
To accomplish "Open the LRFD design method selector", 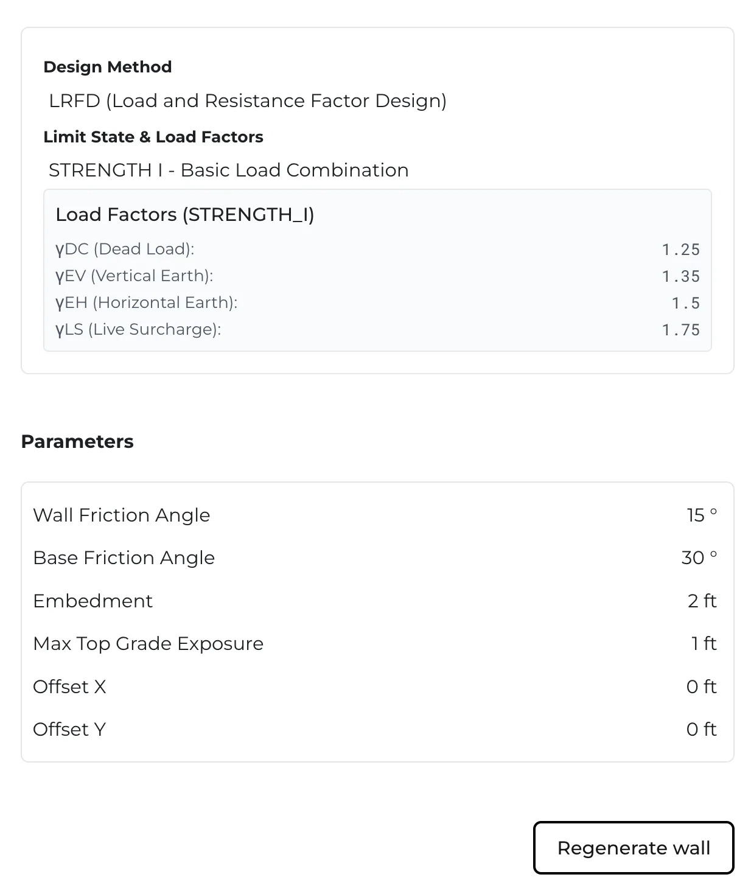I will pos(248,101).
